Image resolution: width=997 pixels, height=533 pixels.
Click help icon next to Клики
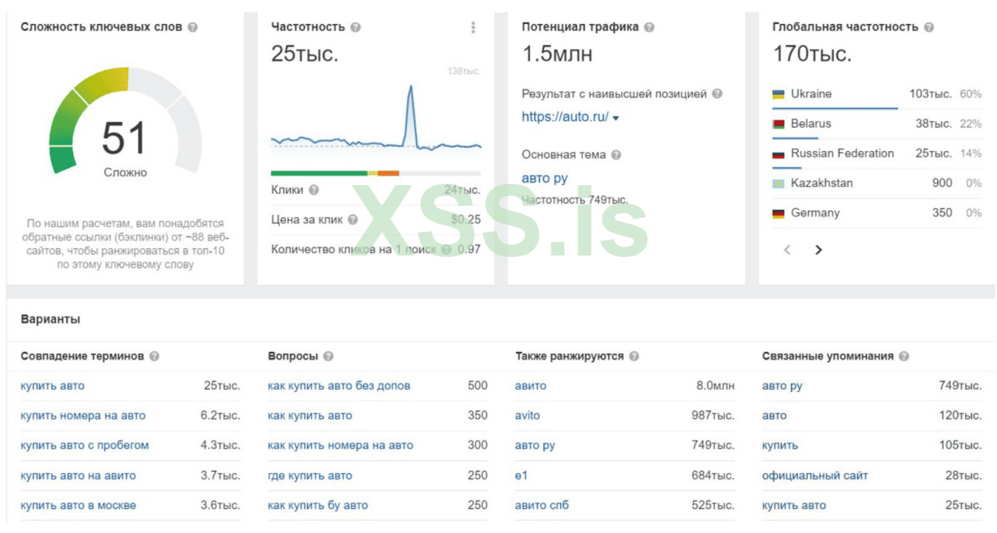click(x=314, y=190)
